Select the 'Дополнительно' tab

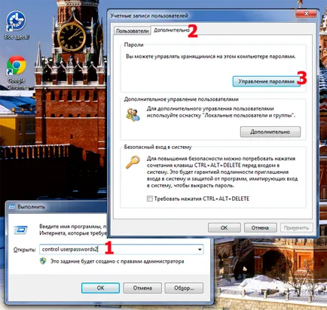tap(172, 30)
